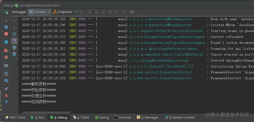Image resolution: width=254 pixels, height=122 pixels.
Task: Click timestamp 2018-11-17 10:19:15.025
Action: (43, 78)
